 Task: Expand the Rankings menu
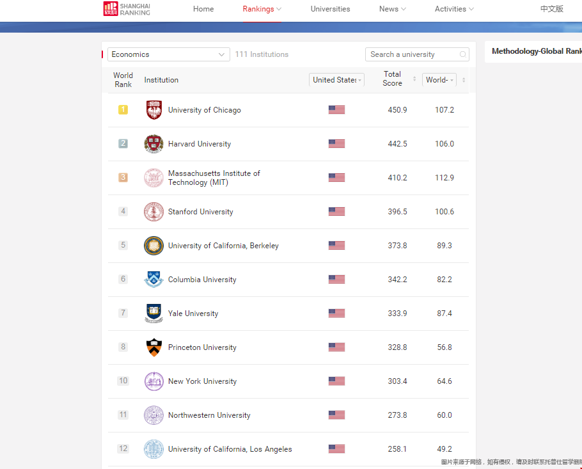click(x=262, y=9)
